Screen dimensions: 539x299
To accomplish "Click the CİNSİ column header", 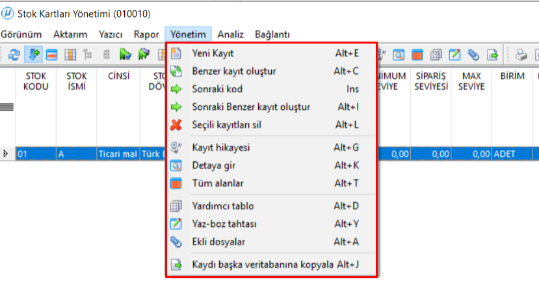I will tap(118, 76).
